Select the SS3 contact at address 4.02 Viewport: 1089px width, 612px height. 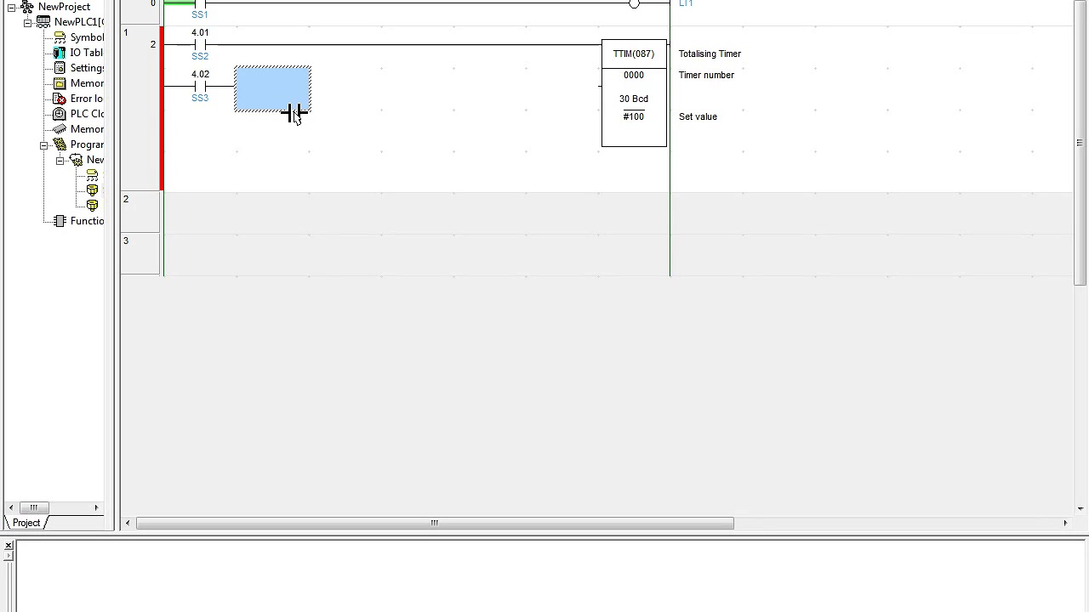click(x=200, y=86)
